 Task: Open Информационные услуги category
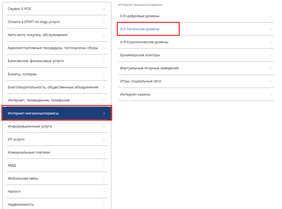(57, 126)
